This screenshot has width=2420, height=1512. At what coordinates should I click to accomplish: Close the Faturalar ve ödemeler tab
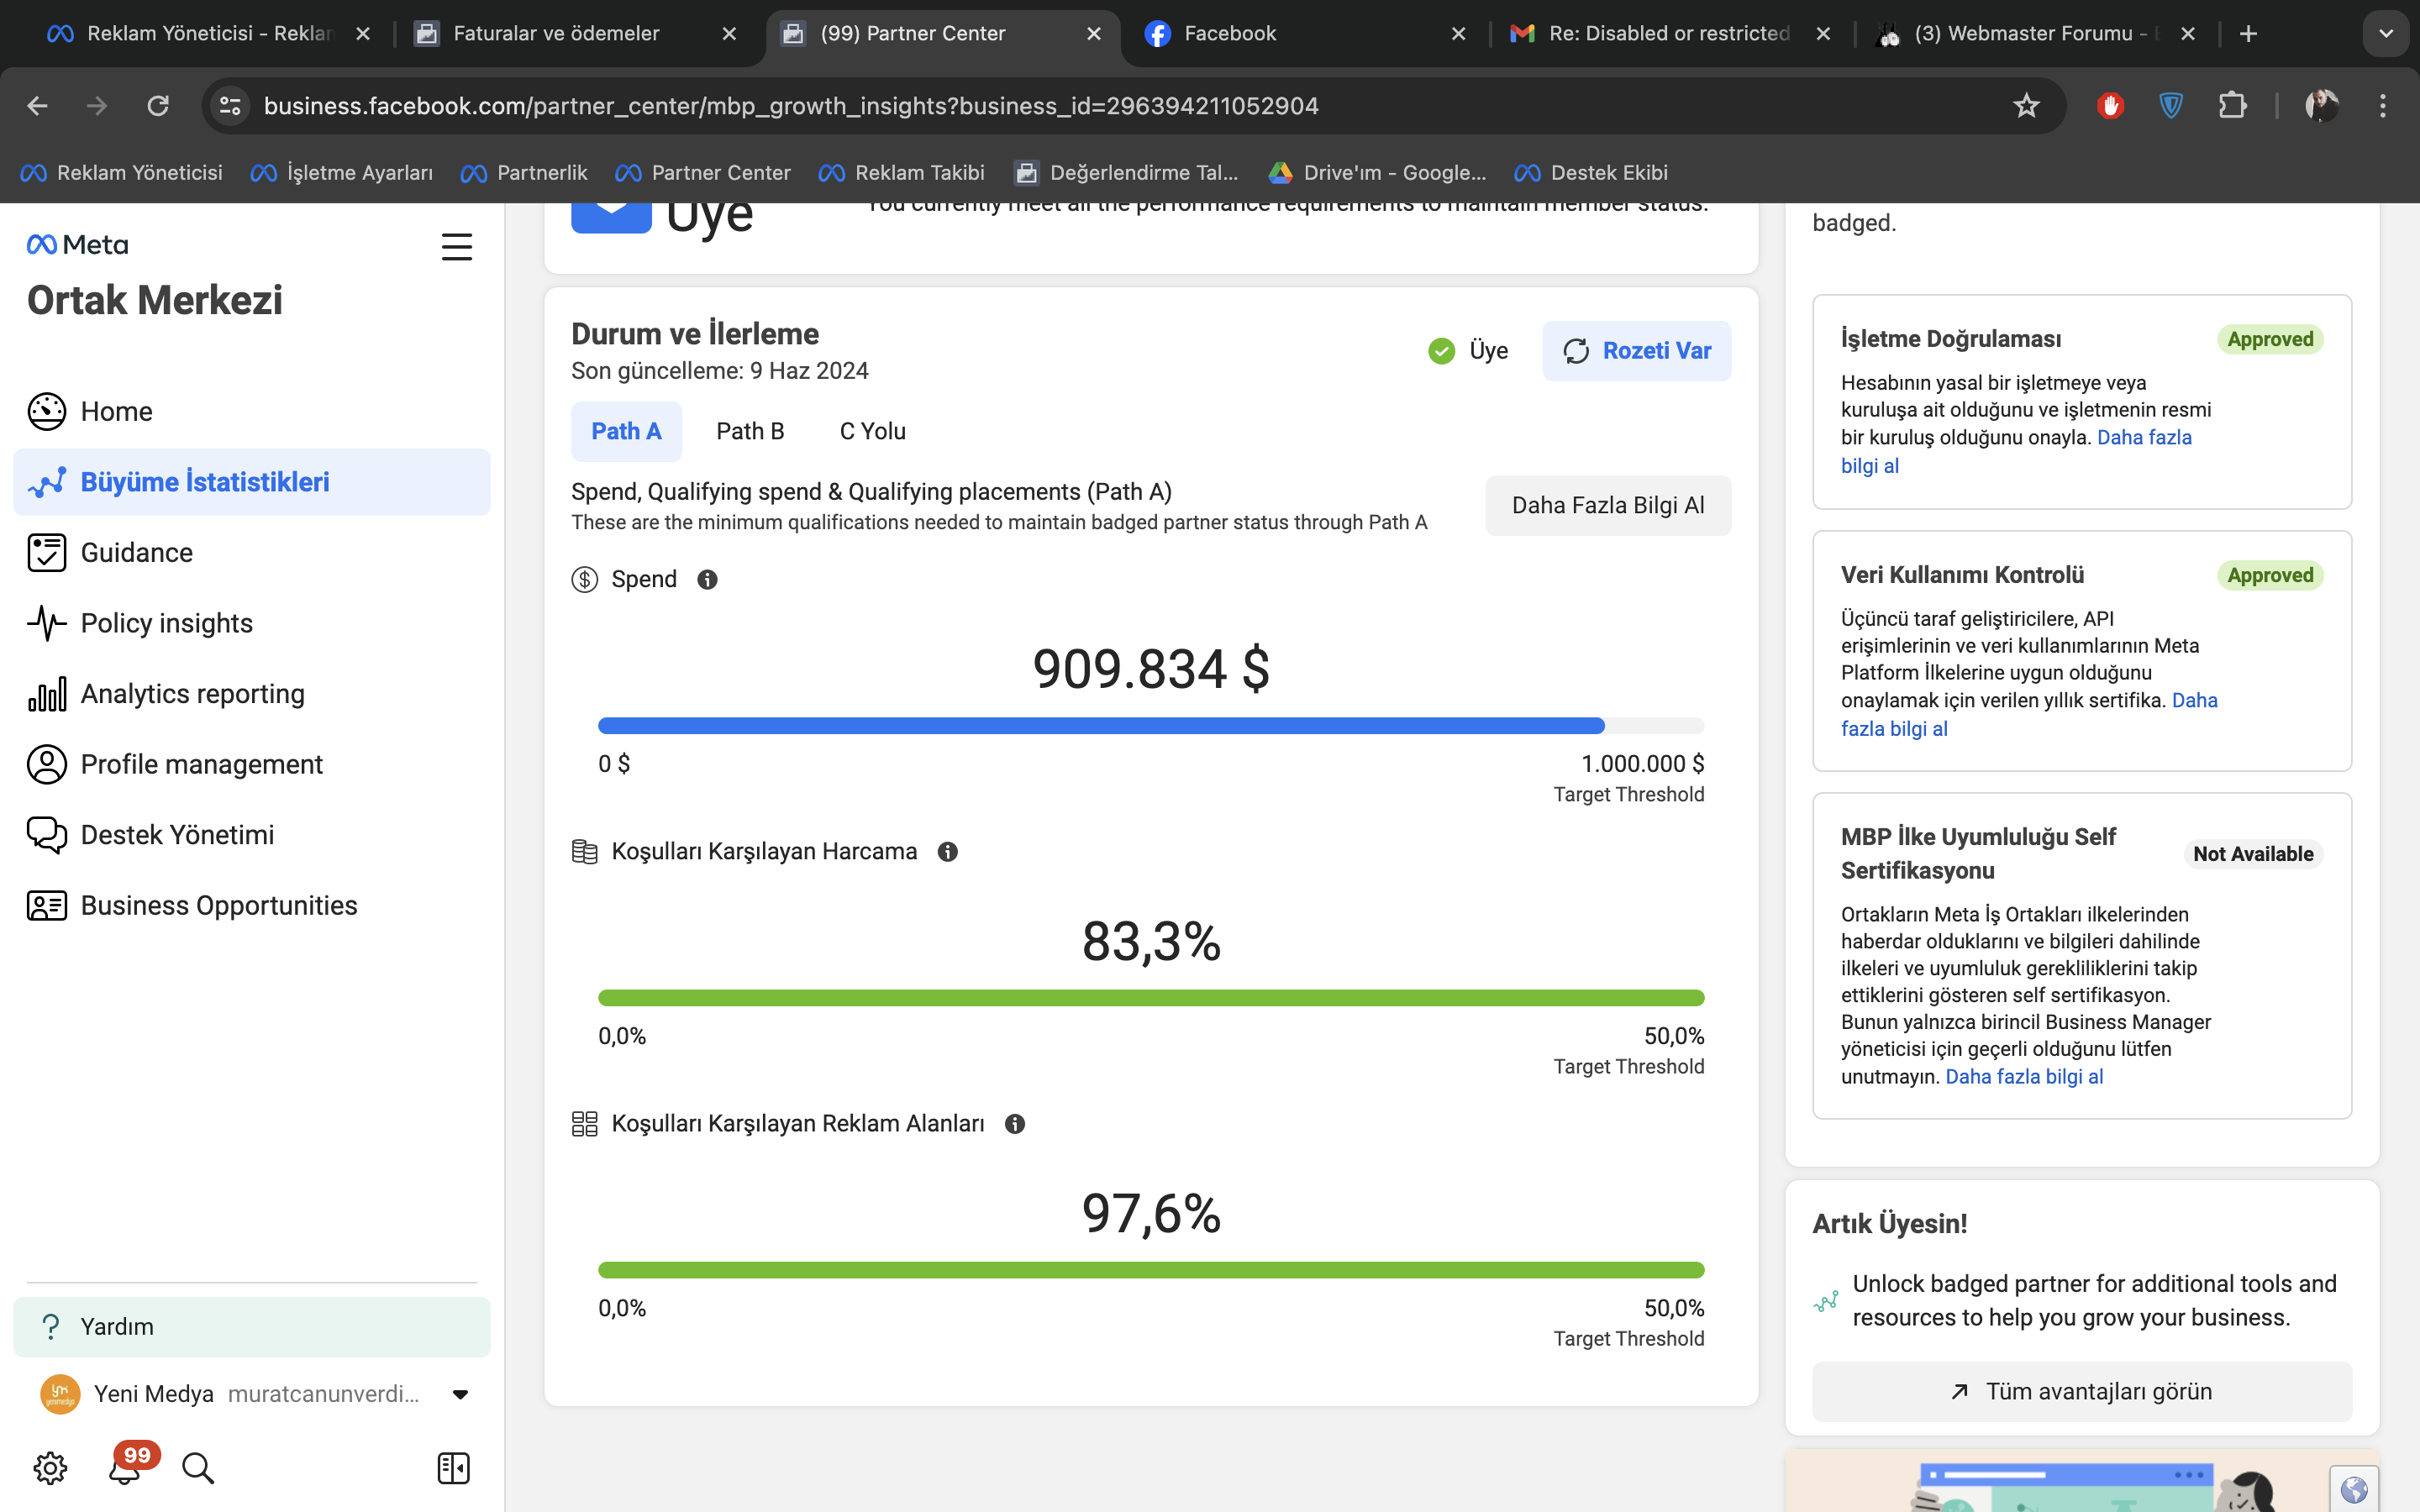[729, 33]
